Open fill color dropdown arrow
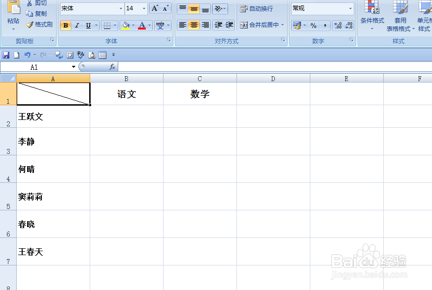Image resolution: width=432 pixels, height=290 pixels. pos(133,26)
